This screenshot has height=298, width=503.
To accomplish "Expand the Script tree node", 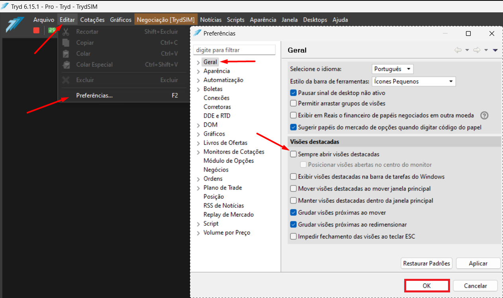I will point(198,224).
